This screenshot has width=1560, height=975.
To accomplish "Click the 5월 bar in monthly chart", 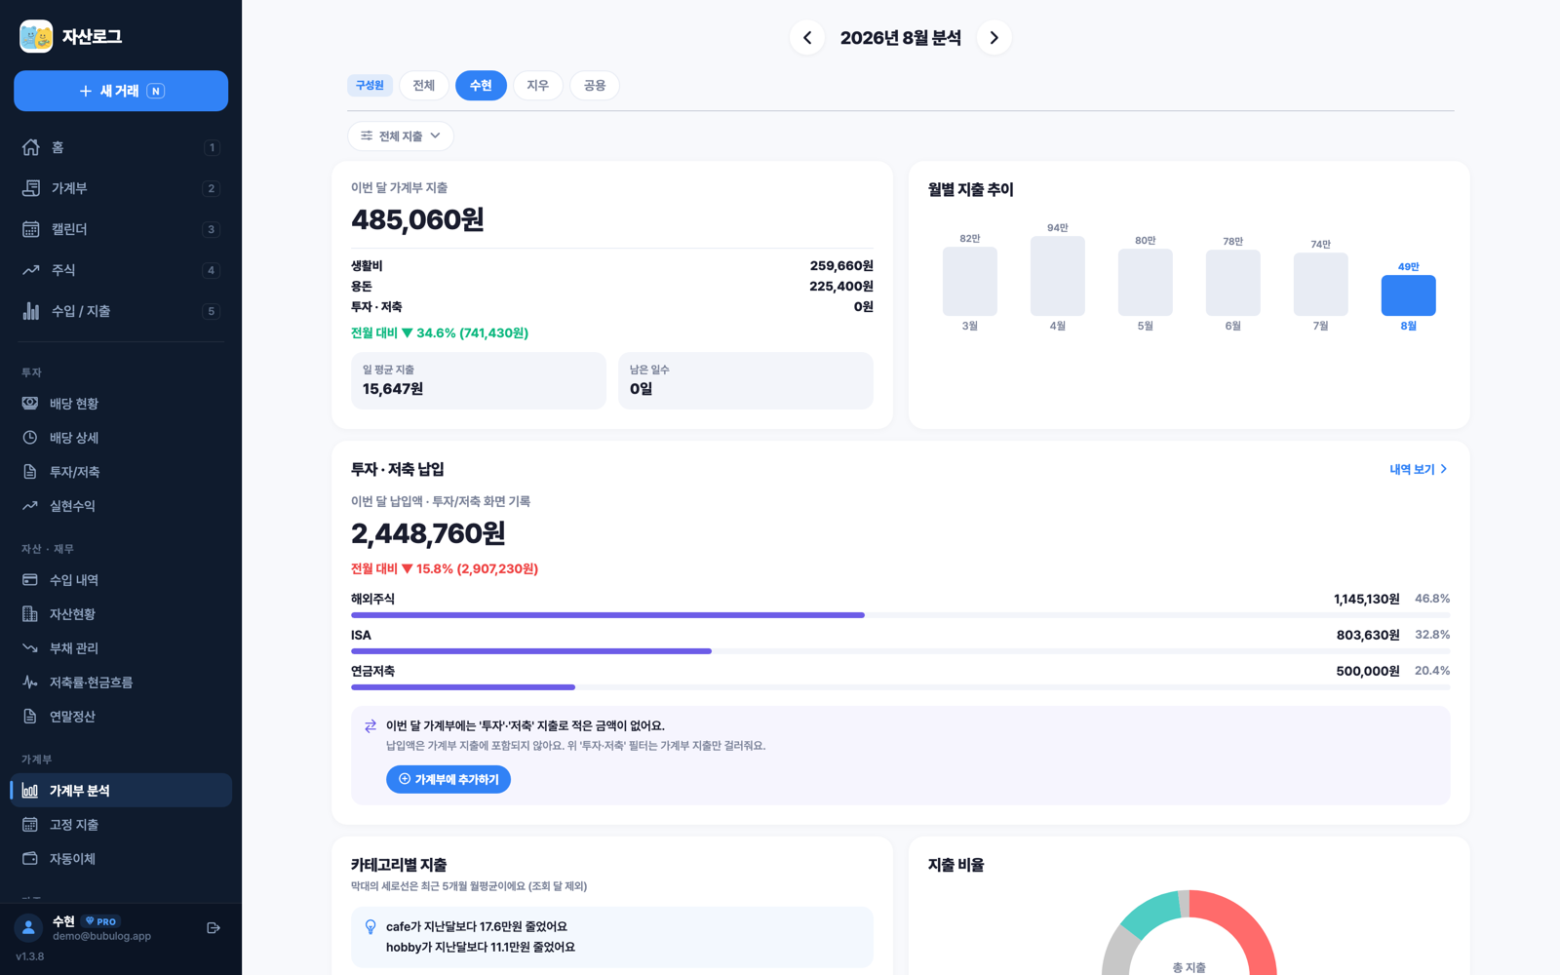I will [1146, 282].
